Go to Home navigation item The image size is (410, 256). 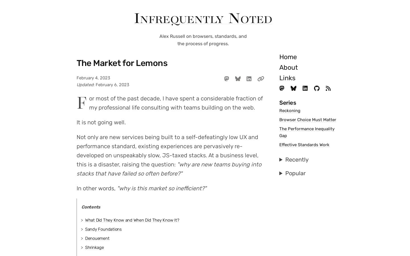click(x=288, y=57)
